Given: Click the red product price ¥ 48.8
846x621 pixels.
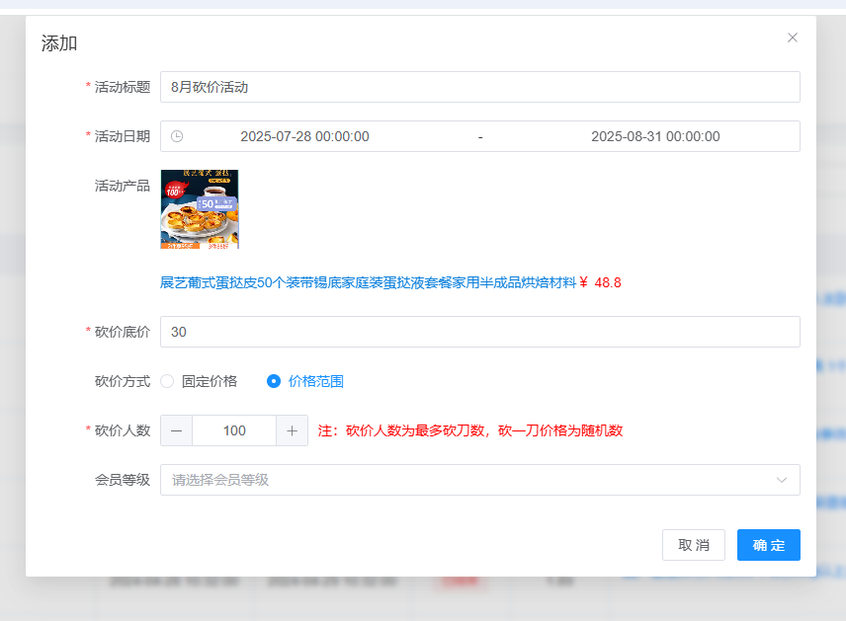Looking at the screenshot, I should [601, 282].
